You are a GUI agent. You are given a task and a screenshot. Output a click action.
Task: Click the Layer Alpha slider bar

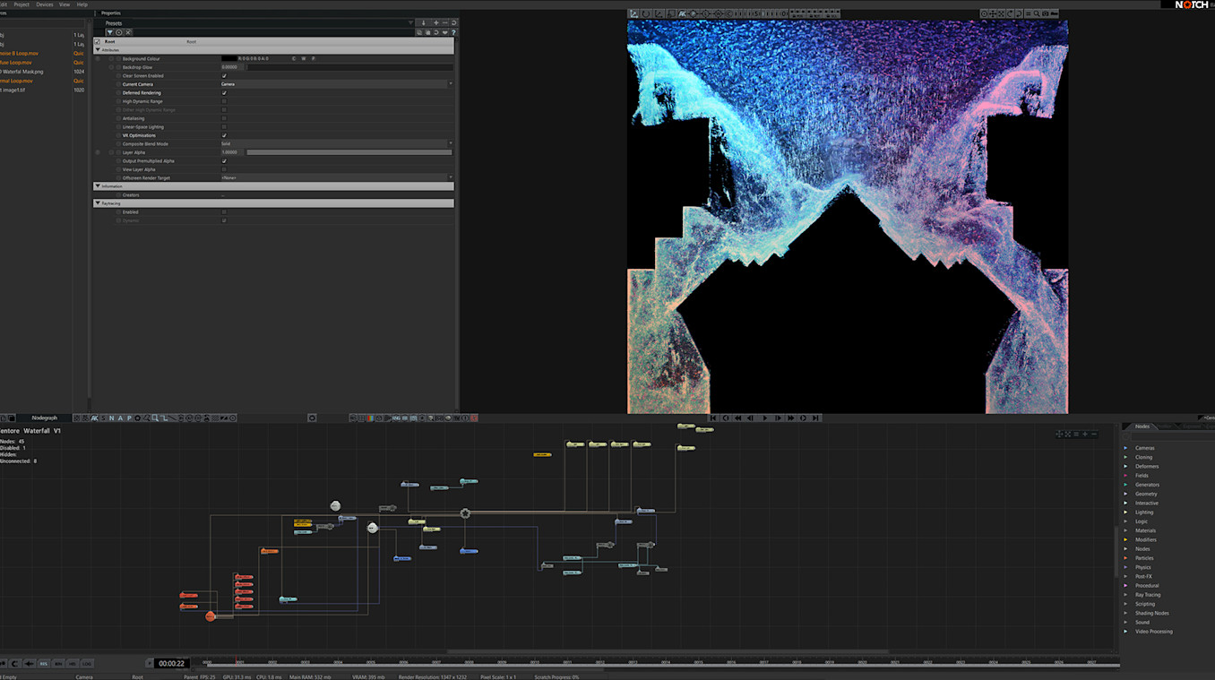349,152
